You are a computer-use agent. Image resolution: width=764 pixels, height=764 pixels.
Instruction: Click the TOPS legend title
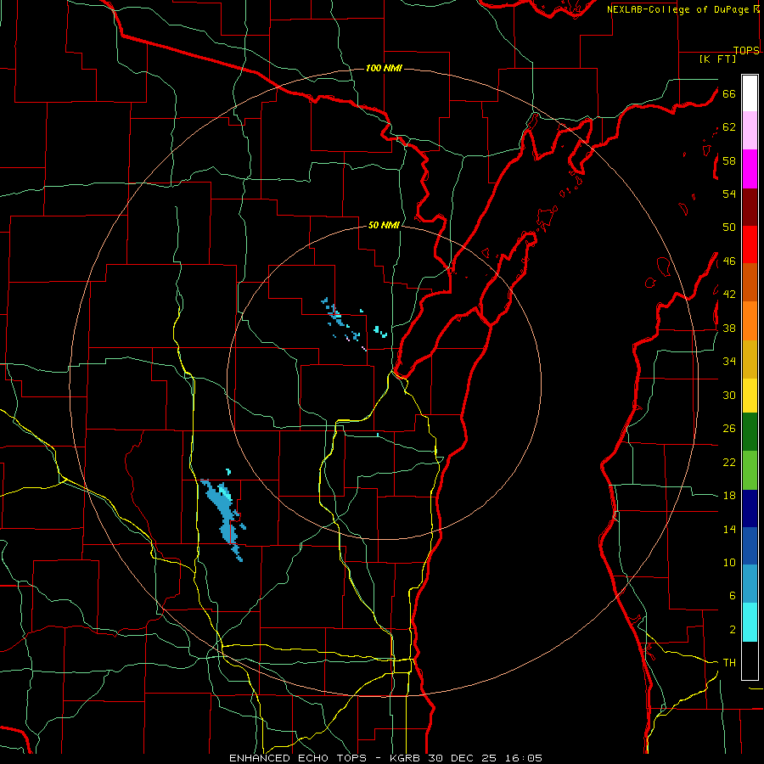[746, 50]
